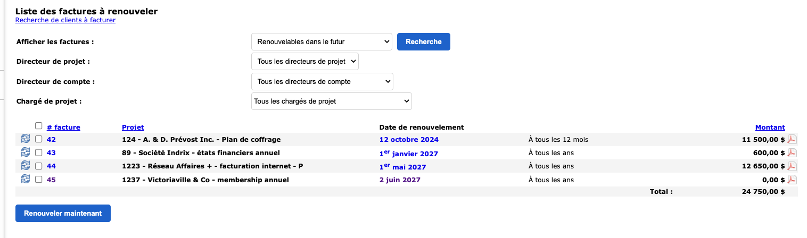Click the 'Recherche' button
Screen dimensions: 807x238
[424, 41]
